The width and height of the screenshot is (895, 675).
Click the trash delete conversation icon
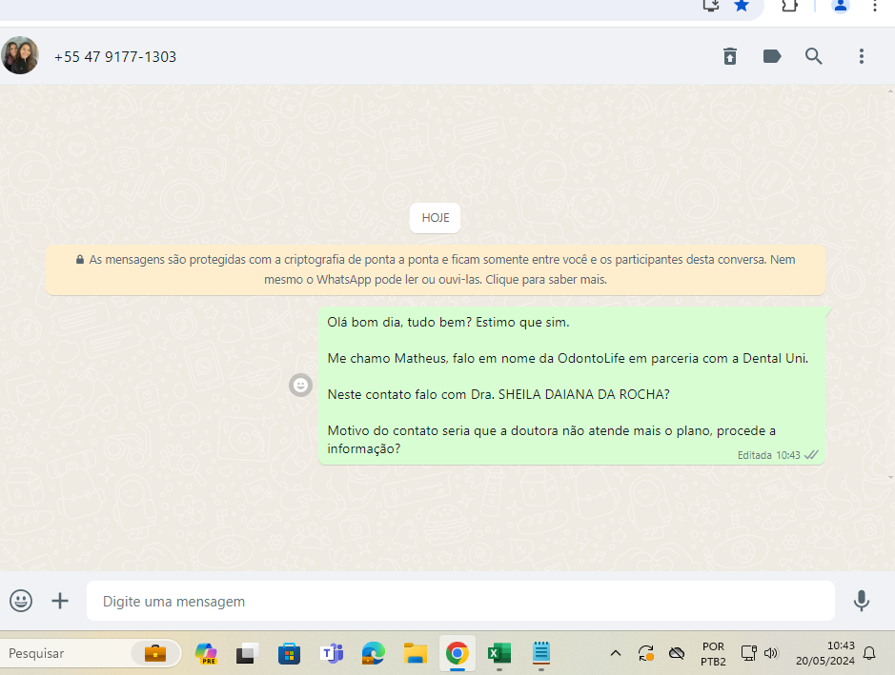(729, 56)
